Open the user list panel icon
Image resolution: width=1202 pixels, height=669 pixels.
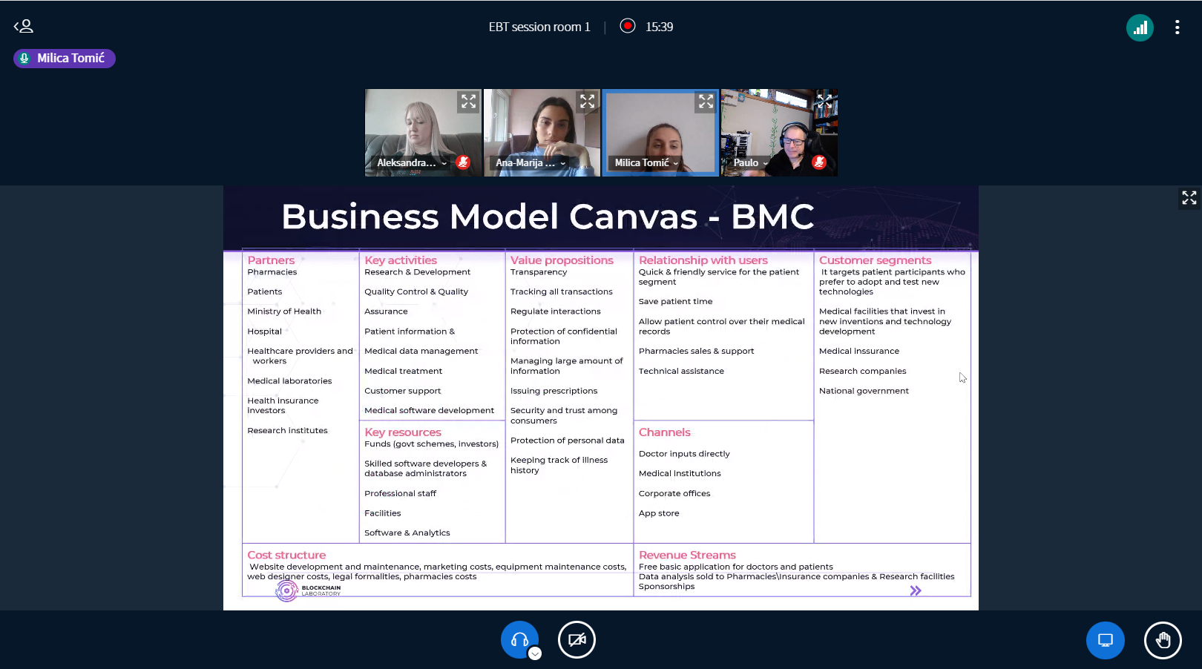pyautogui.click(x=24, y=27)
